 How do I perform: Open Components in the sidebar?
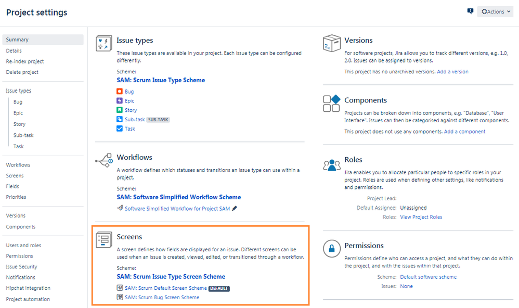point(20,226)
